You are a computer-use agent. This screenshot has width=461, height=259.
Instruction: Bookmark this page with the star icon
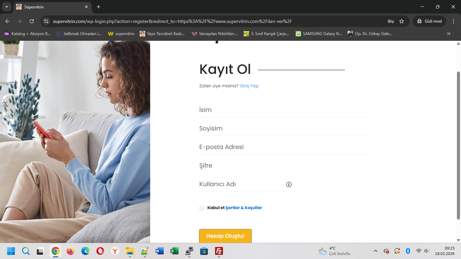coord(402,21)
